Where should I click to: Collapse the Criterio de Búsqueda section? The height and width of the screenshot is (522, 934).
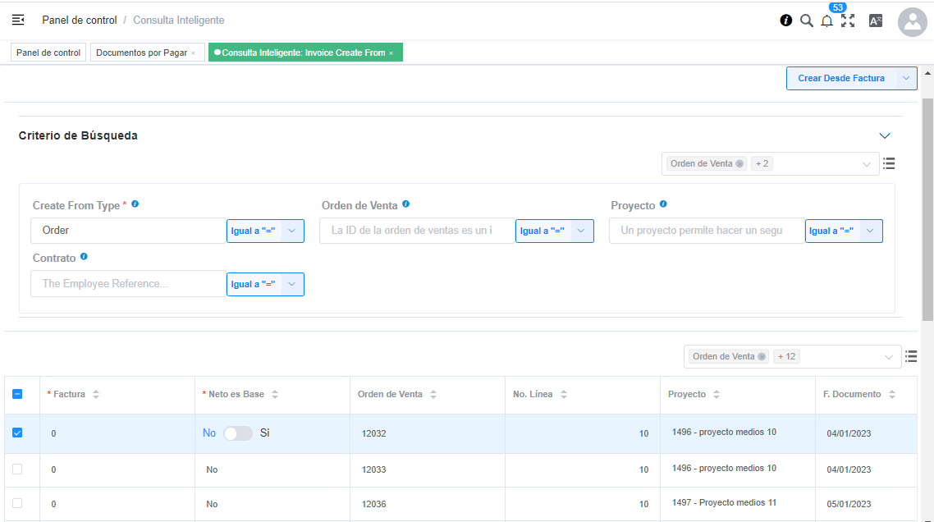pyautogui.click(x=884, y=135)
